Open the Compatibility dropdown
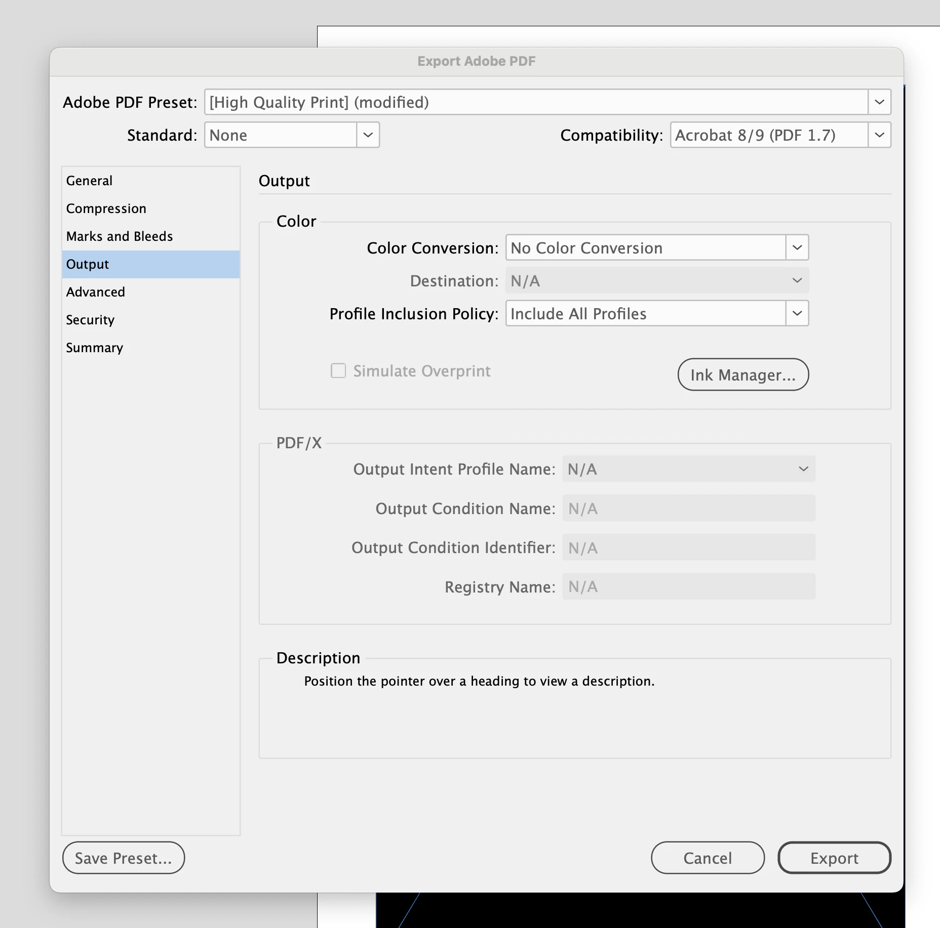The image size is (940, 928). click(x=780, y=135)
